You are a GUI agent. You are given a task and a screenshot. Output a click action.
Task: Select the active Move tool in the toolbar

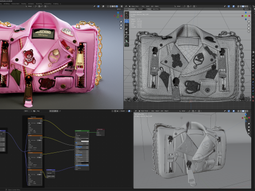click(126, 21)
